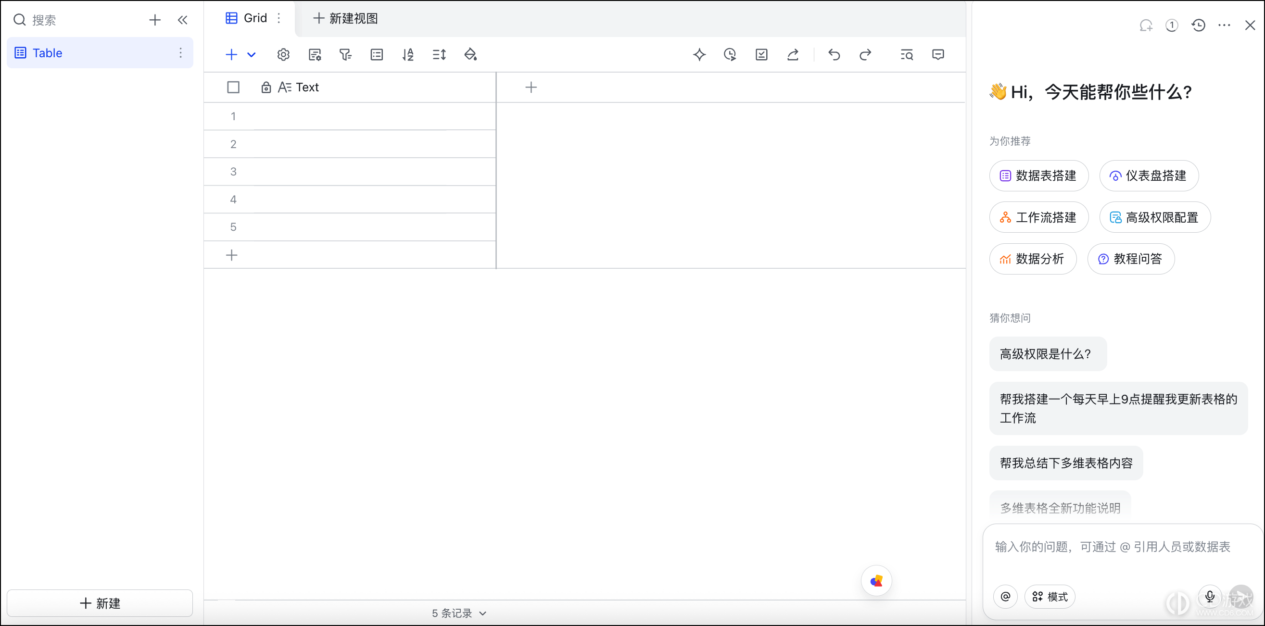This screenshot has width=1265, height=626.
Task: Switch to the Grid view tab
Action: pos(247,18)
